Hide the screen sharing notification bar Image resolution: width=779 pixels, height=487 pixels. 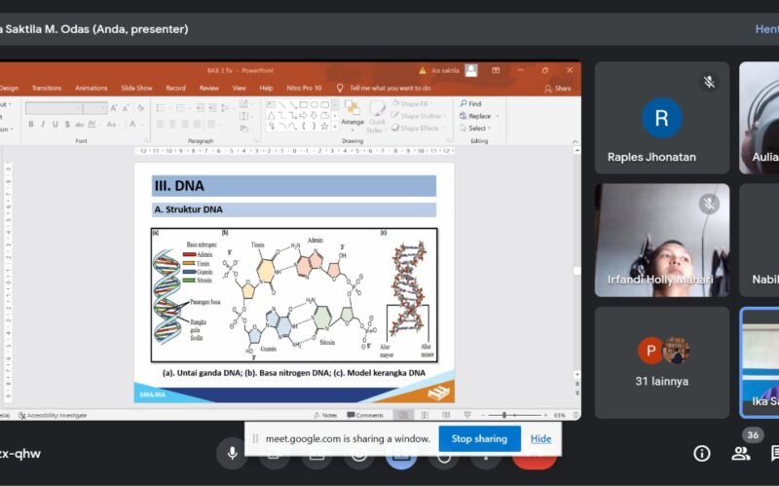[x=540, y=438]
